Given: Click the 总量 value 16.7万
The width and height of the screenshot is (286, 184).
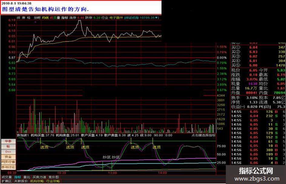Looking at the screenshot, I should (x=251, y=88).
